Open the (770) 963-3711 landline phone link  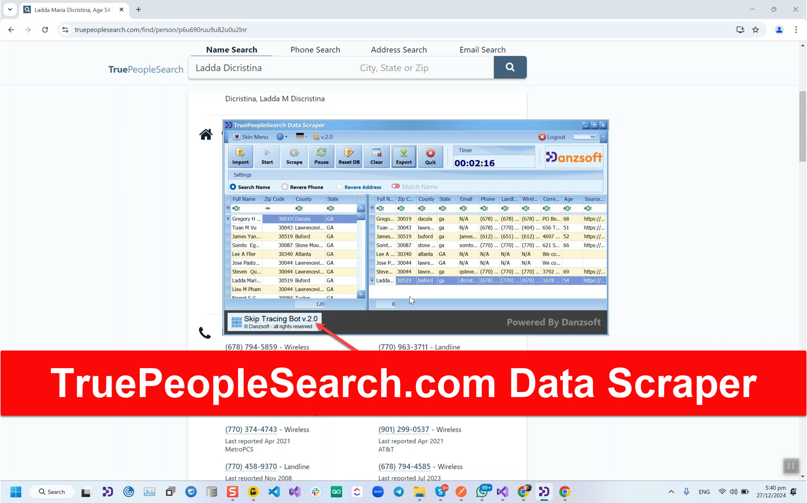coord(403,347)
